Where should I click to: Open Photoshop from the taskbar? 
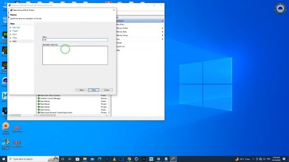pos(107,159)
